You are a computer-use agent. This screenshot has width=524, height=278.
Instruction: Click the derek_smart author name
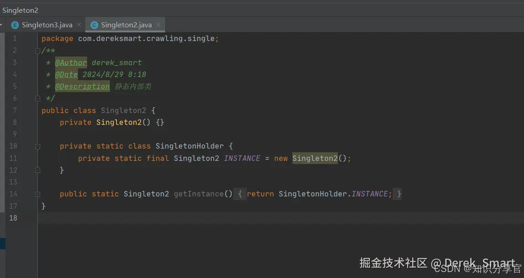tap(117, 62)
